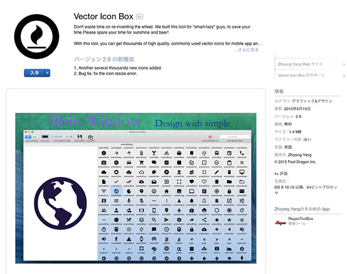347x274 pixels.
Task: Click the Export save-disk toolbar icon
Action: click(80, 137)
